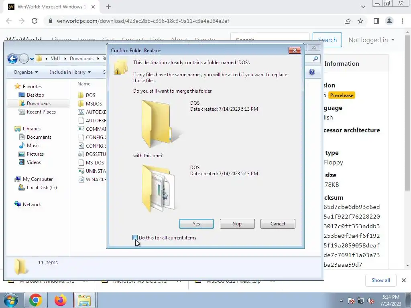Open Videos library
This screenshot has width=411, height=308.
tap(34, 162)
